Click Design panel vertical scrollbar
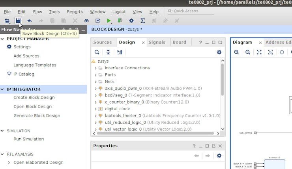292x169 pixels. coord(222,80)
